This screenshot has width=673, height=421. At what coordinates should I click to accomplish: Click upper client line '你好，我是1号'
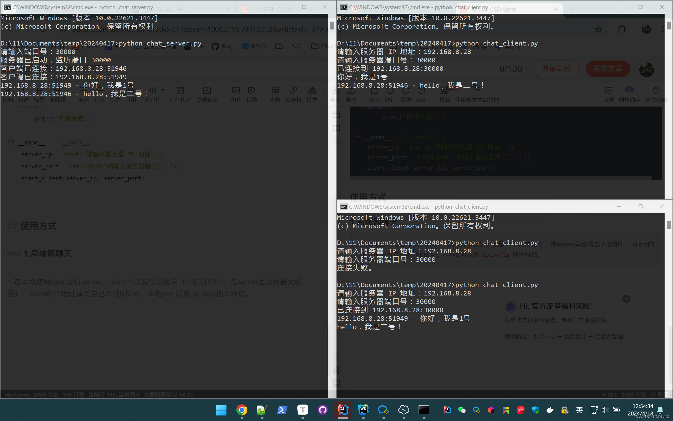[x=362, y=77]
